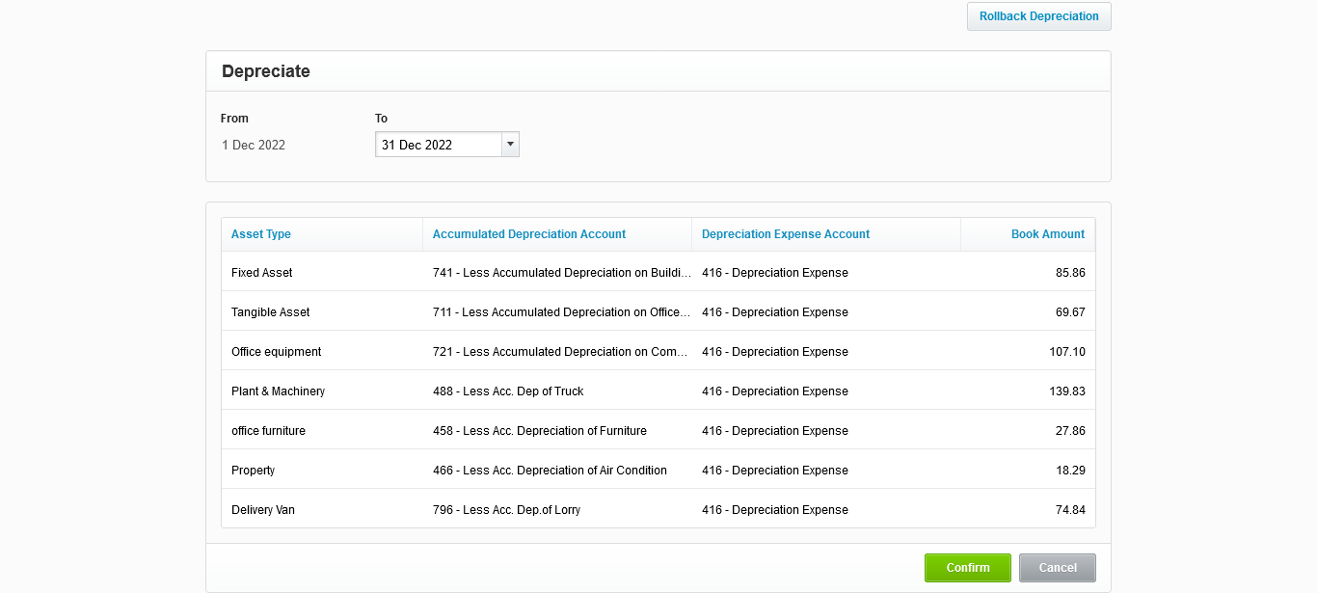Click 458 - Less Acc. Depreciation of Furniture

coord(540,431)
